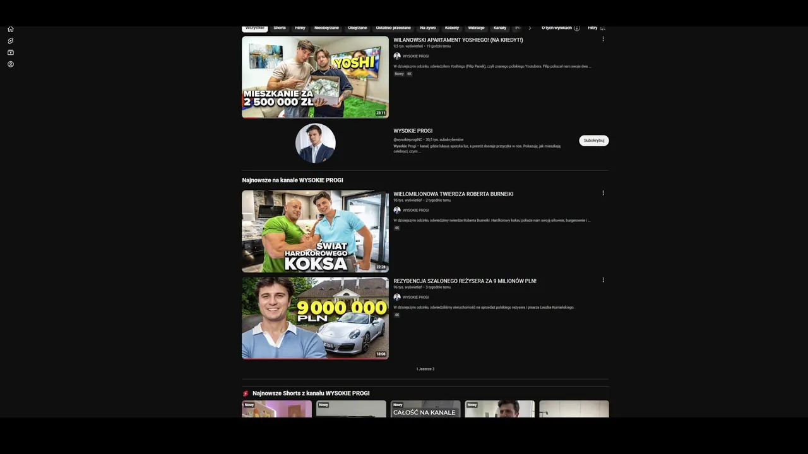Select the Kobiety filter chip
The image size is (808, 454).
click(x=452, y=28)
